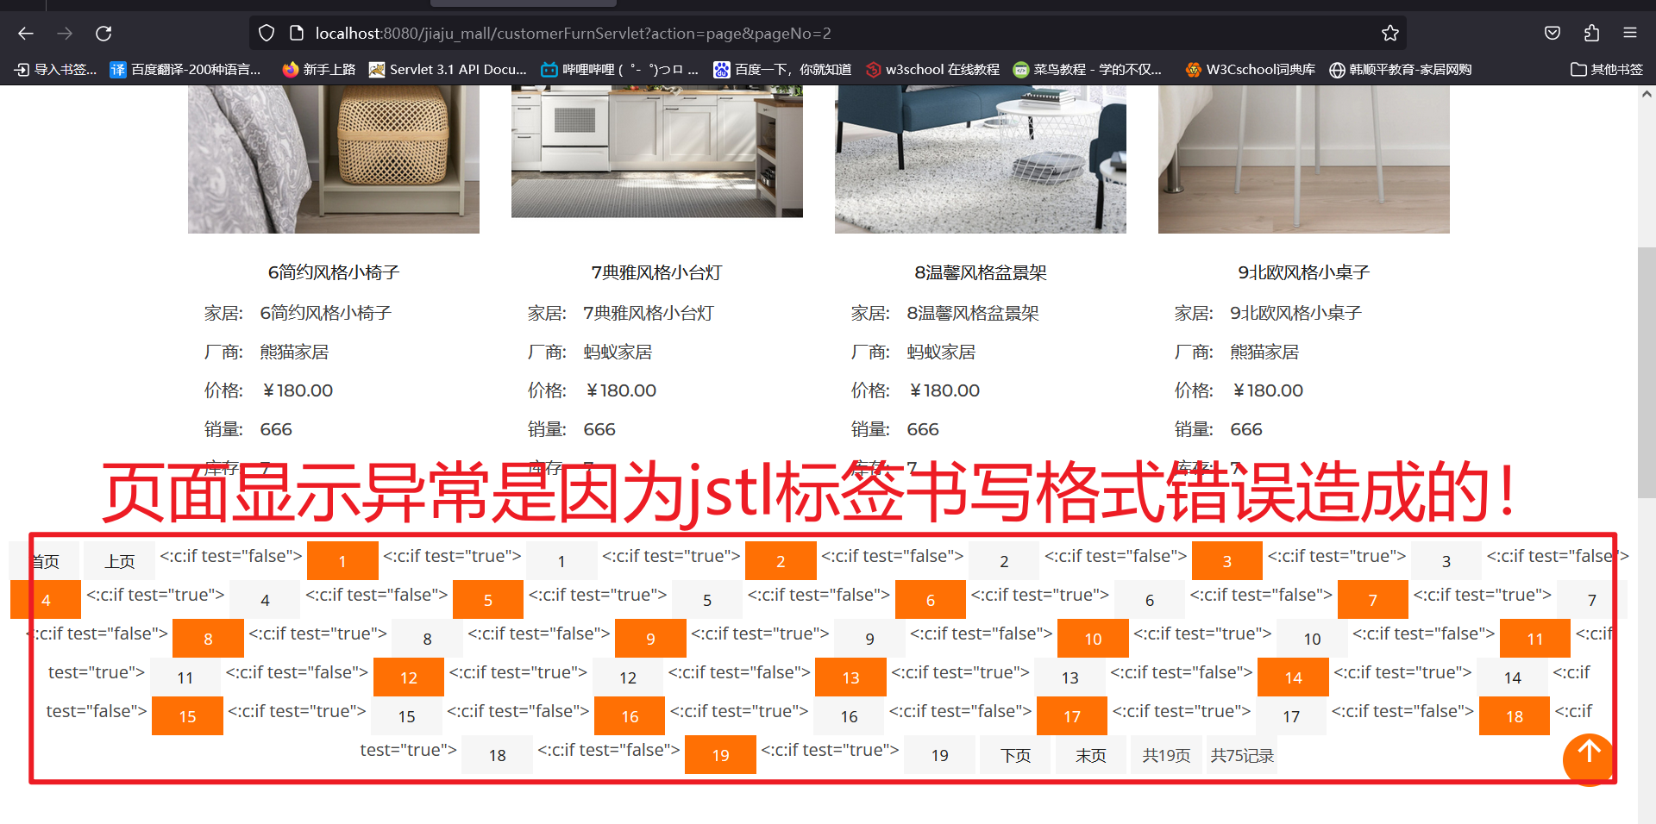Click orange page 7 button
1656x824 pixels.
coord(1373,600)
